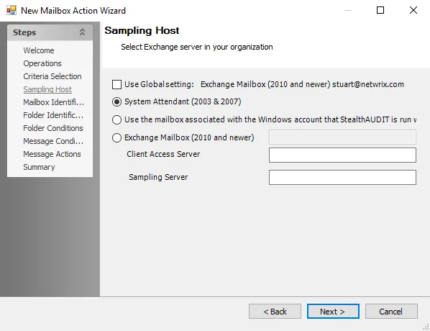Screen dimensions: 430x331
Task: Enable the Use Global setting checkbox
Action: click(x=116, y=84)
